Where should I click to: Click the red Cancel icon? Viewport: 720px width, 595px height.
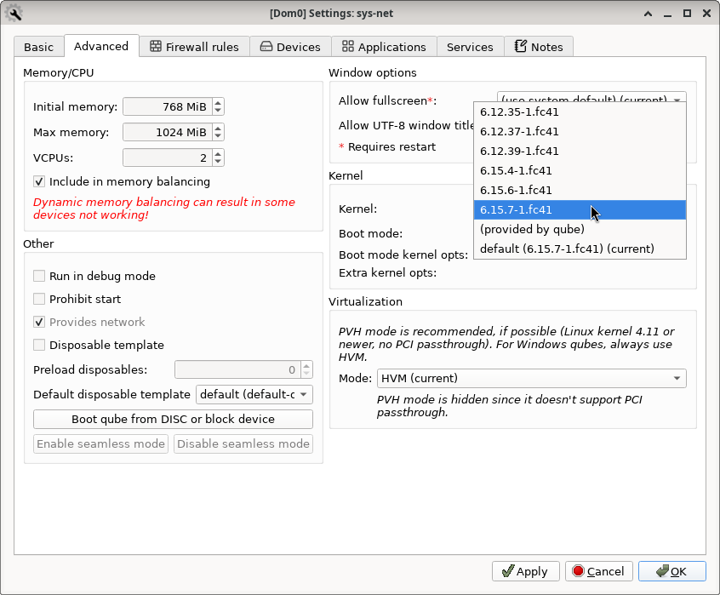579,571
